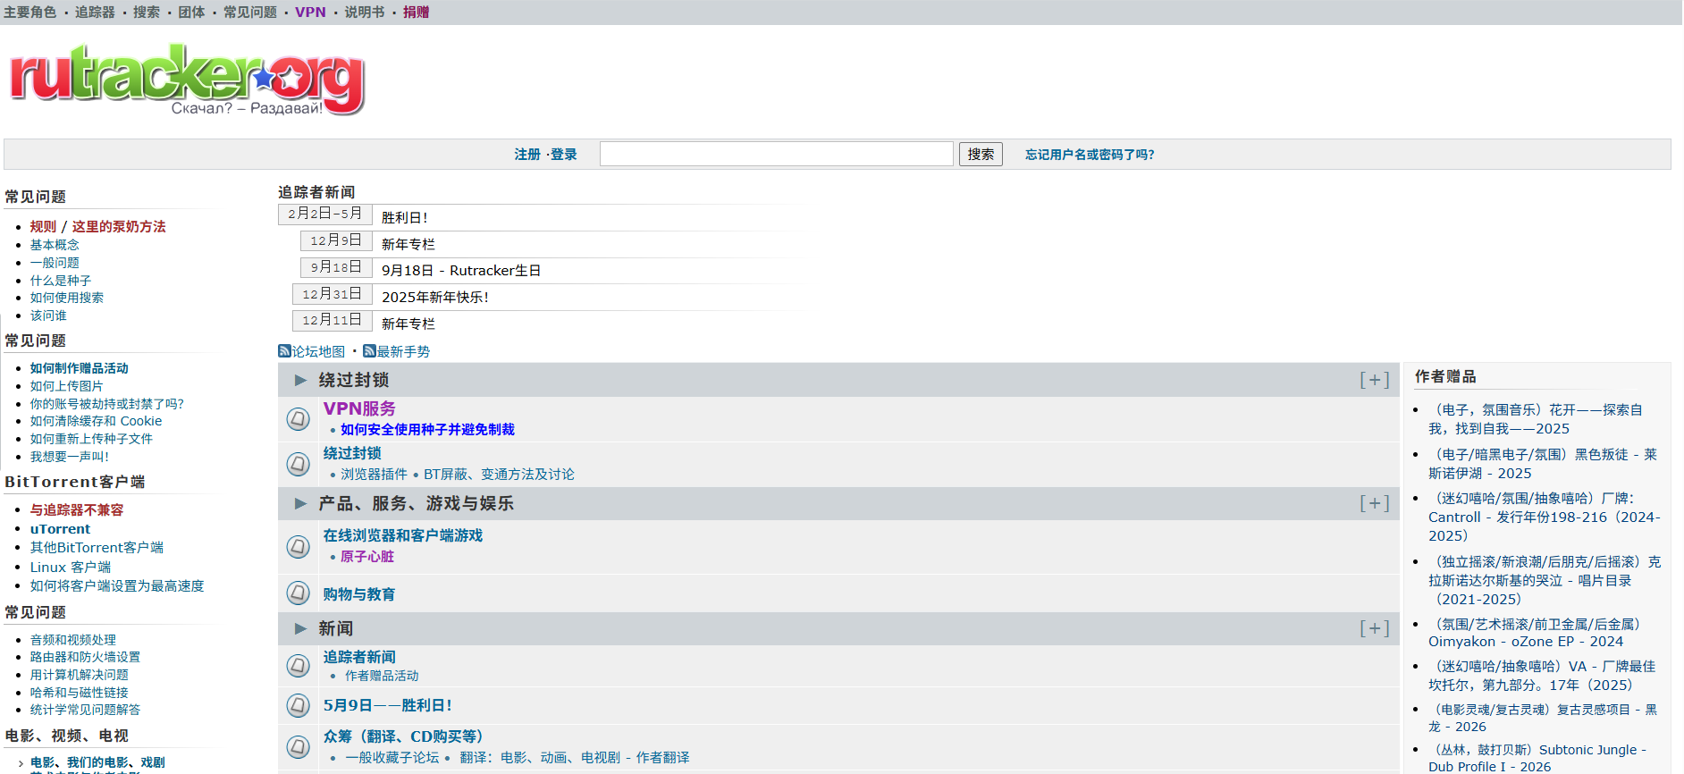Click the forum icon next to 绕过封锁 subforum
Image resolution: width=1684 pixels, height=774 pixels.
tap(299, 464)
